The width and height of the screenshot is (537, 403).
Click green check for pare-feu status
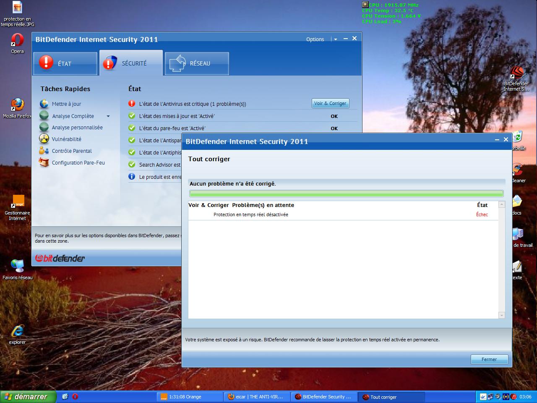pyautogui.click(x=132, y=128)
